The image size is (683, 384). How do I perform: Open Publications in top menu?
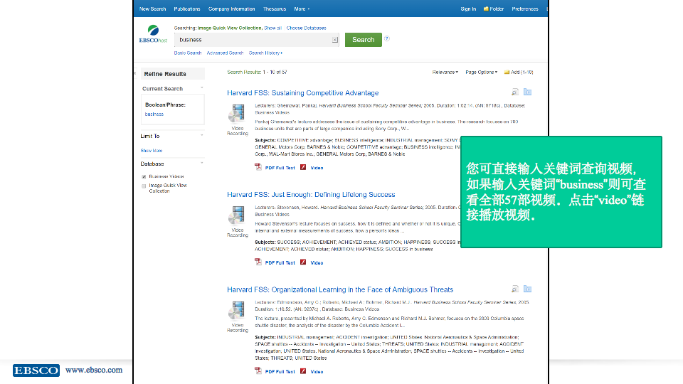[187, 9]
